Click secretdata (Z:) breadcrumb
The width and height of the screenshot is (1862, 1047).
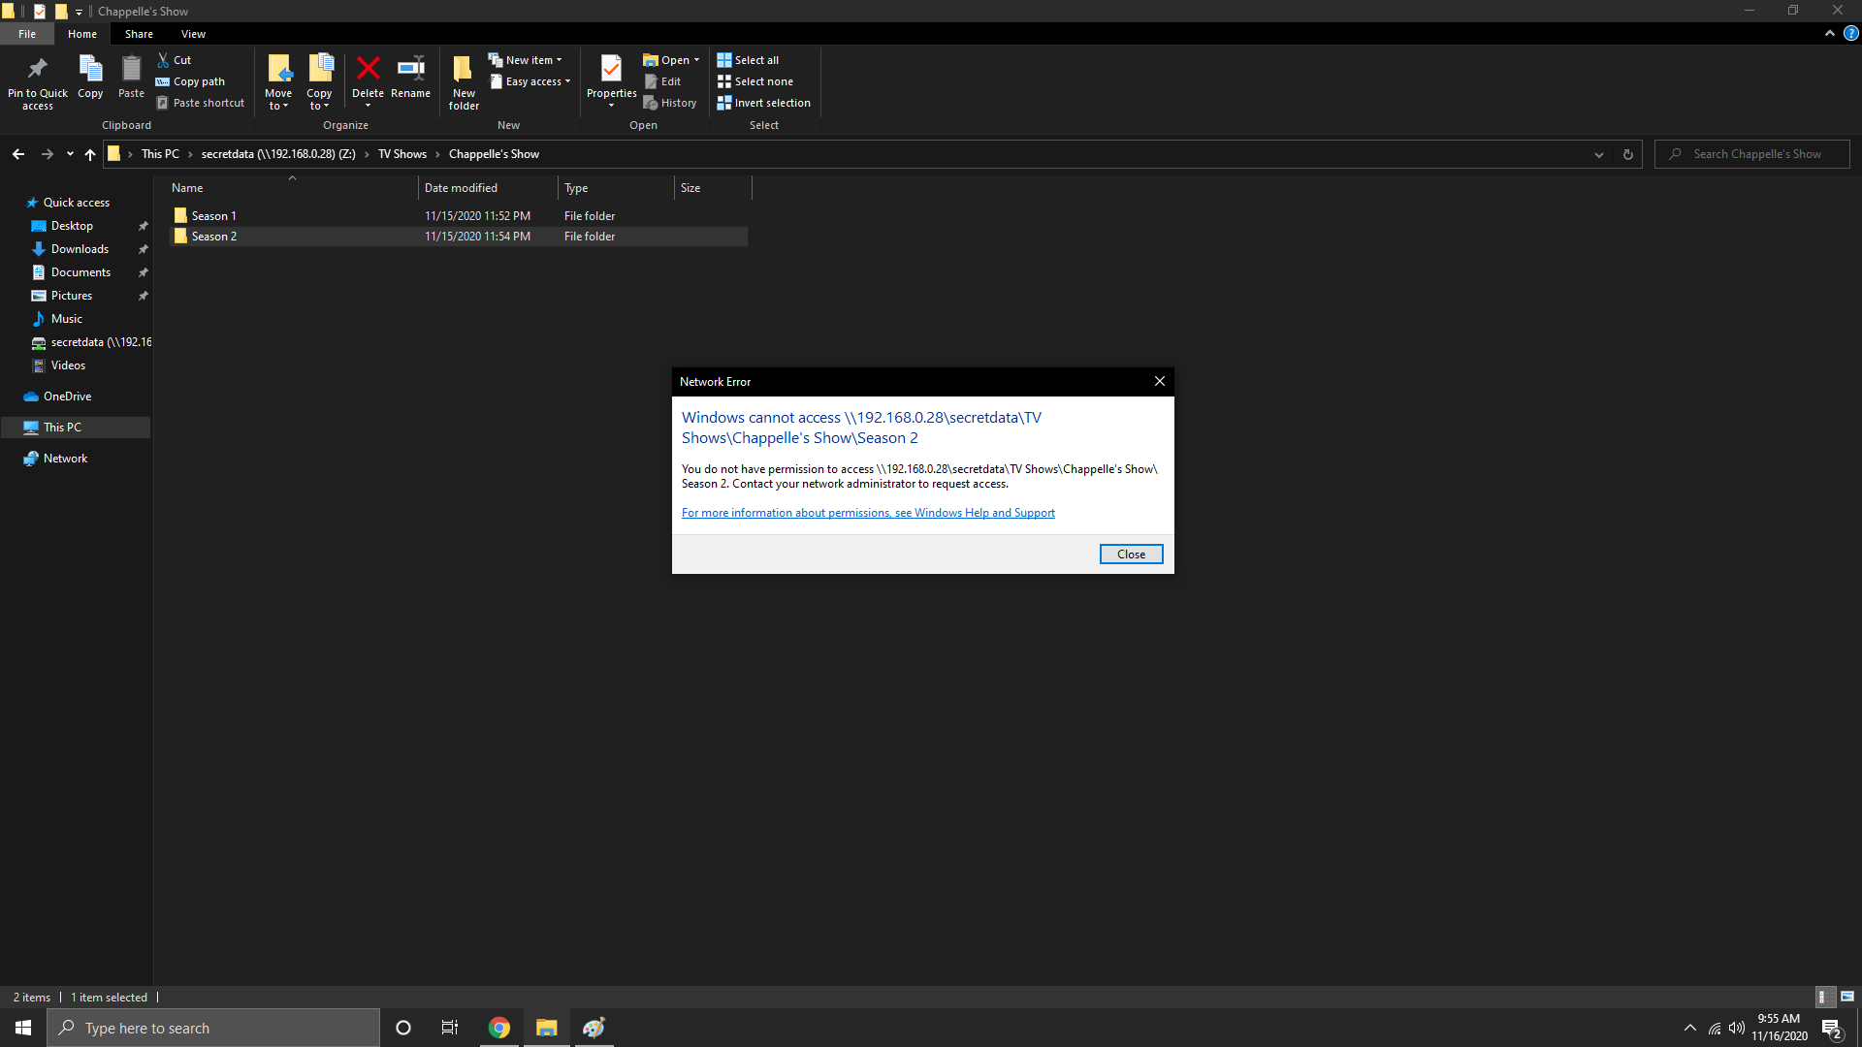click(x=278, y=154)
